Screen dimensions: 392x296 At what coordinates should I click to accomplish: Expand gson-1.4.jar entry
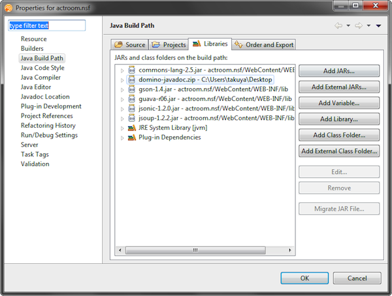pos(122,90)
